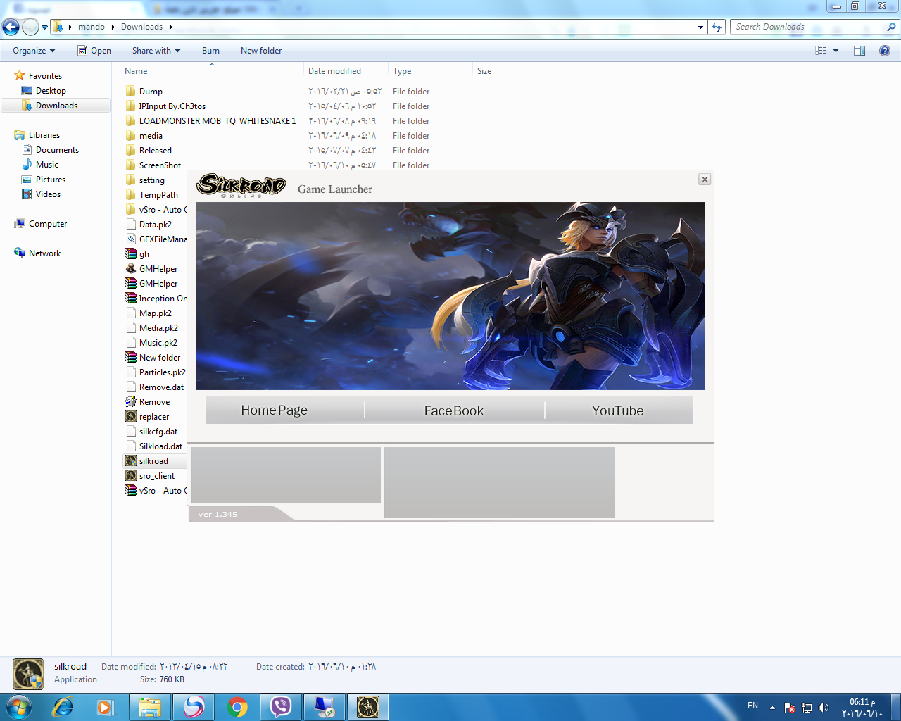Select the New folder archive file
Image resolution: width=901 pixels, height=721 pixels.
coord(159,358)
